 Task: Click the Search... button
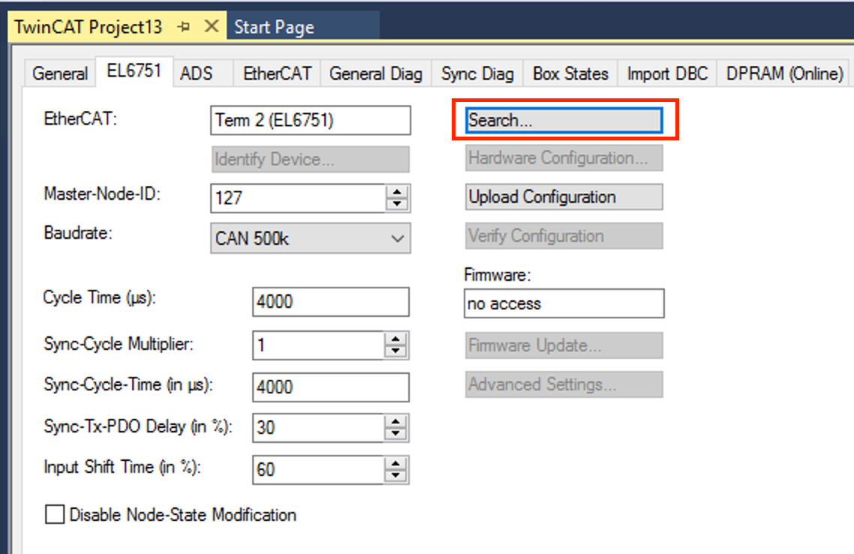(564, 120)
